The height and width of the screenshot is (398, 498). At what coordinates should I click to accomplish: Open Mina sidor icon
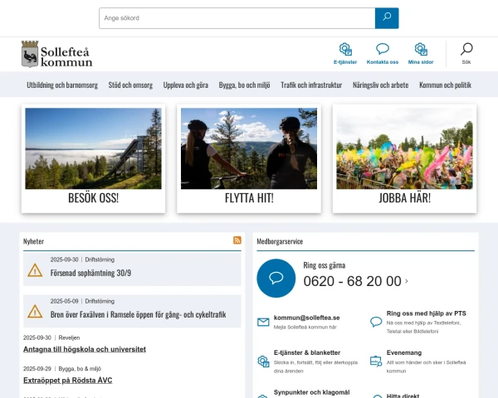[421, 49]
